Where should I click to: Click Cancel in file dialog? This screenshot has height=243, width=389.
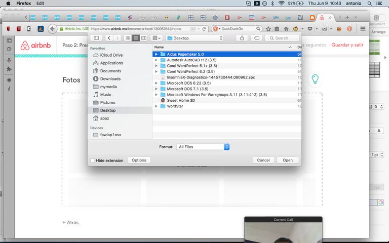(x=263, y=160)
